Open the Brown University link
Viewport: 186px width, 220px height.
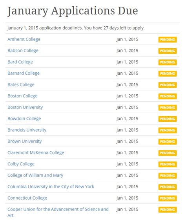point(25,141)
